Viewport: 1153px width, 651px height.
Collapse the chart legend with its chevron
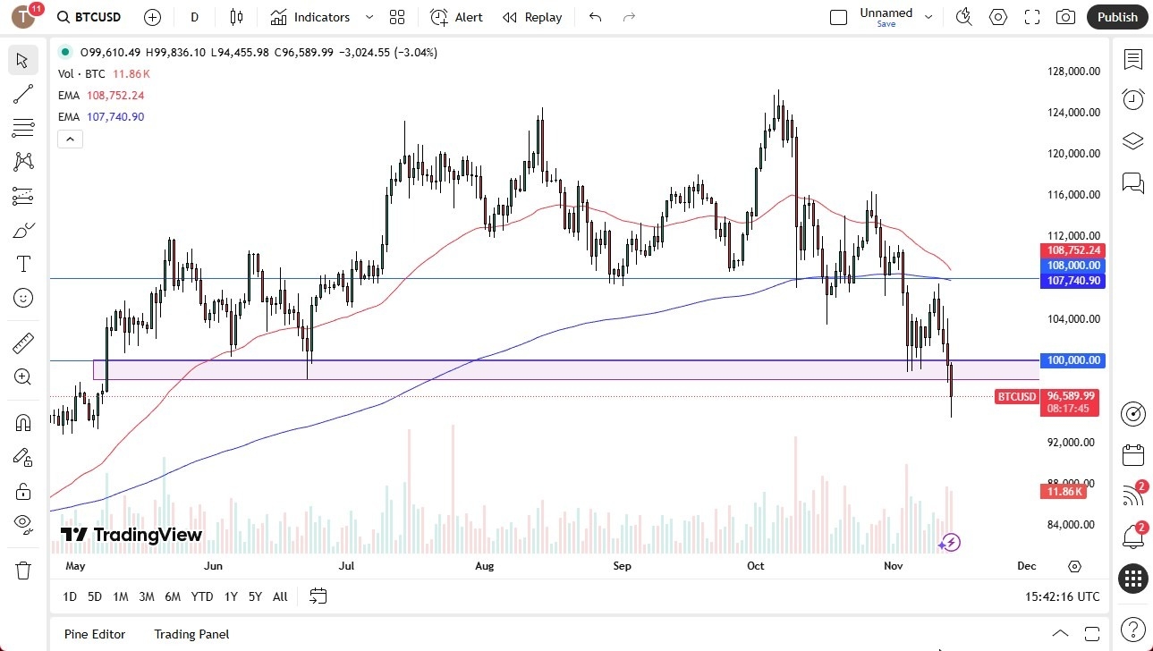pyautogui.click(x=70, y=139)
